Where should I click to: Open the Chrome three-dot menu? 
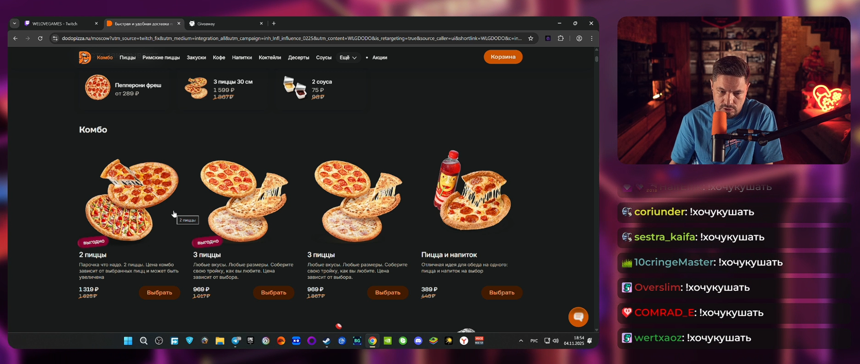(591, 38)
